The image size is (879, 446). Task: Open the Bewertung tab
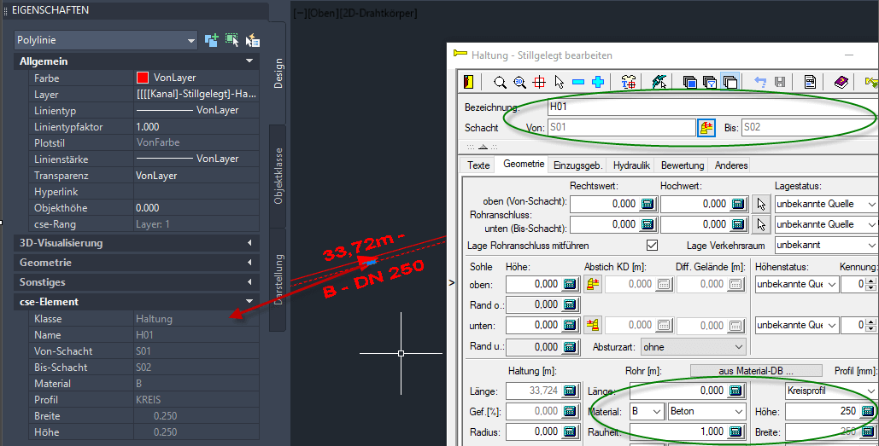click(x=683, y=165)
